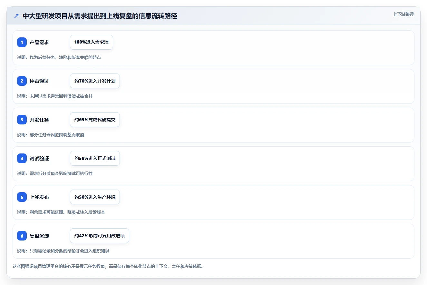427x285 pixels.
Task: Click the note about 记录和分派的结论
Action: [x=63, y=251]
